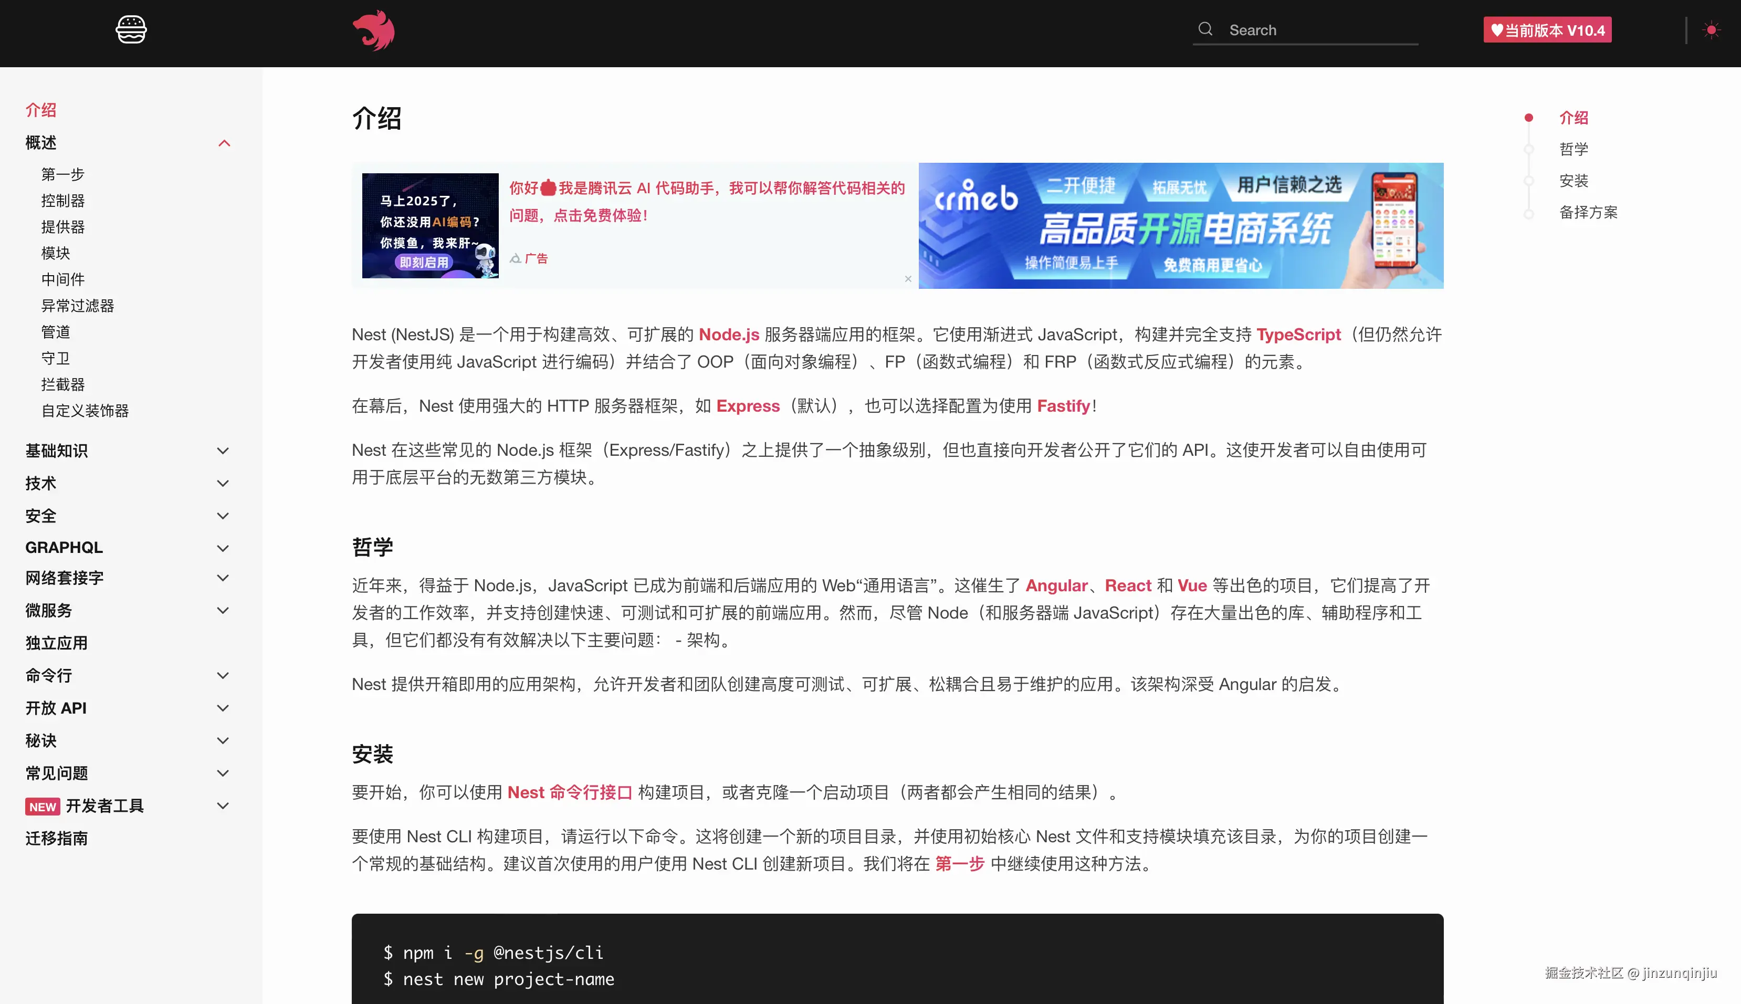The width and height of the screenshot is (1741, 1004).
Task: Select 中间件 in the sidebar
Action: click(62, 279)
